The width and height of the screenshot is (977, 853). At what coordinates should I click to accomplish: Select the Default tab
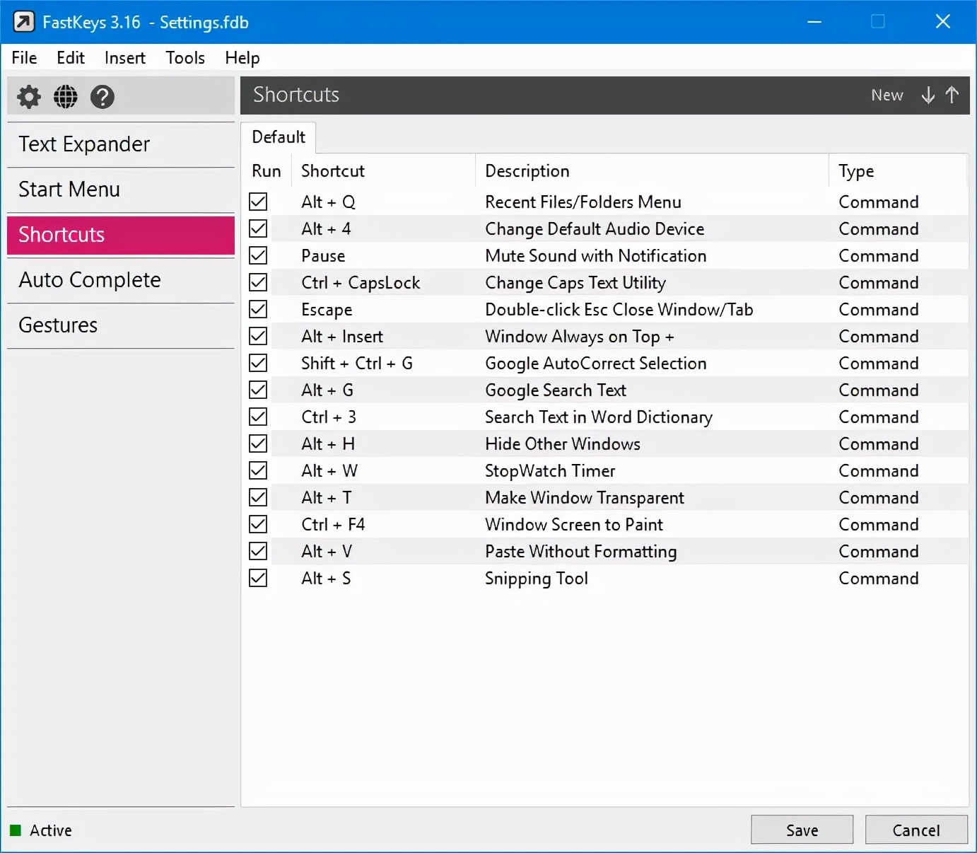point(279,137)
